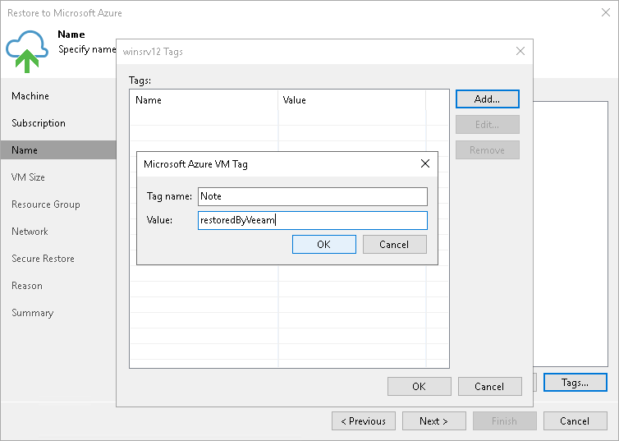The image size is (619, 441).
Task: Click OK in the winsrv12 Tags window
Action: 419,386
